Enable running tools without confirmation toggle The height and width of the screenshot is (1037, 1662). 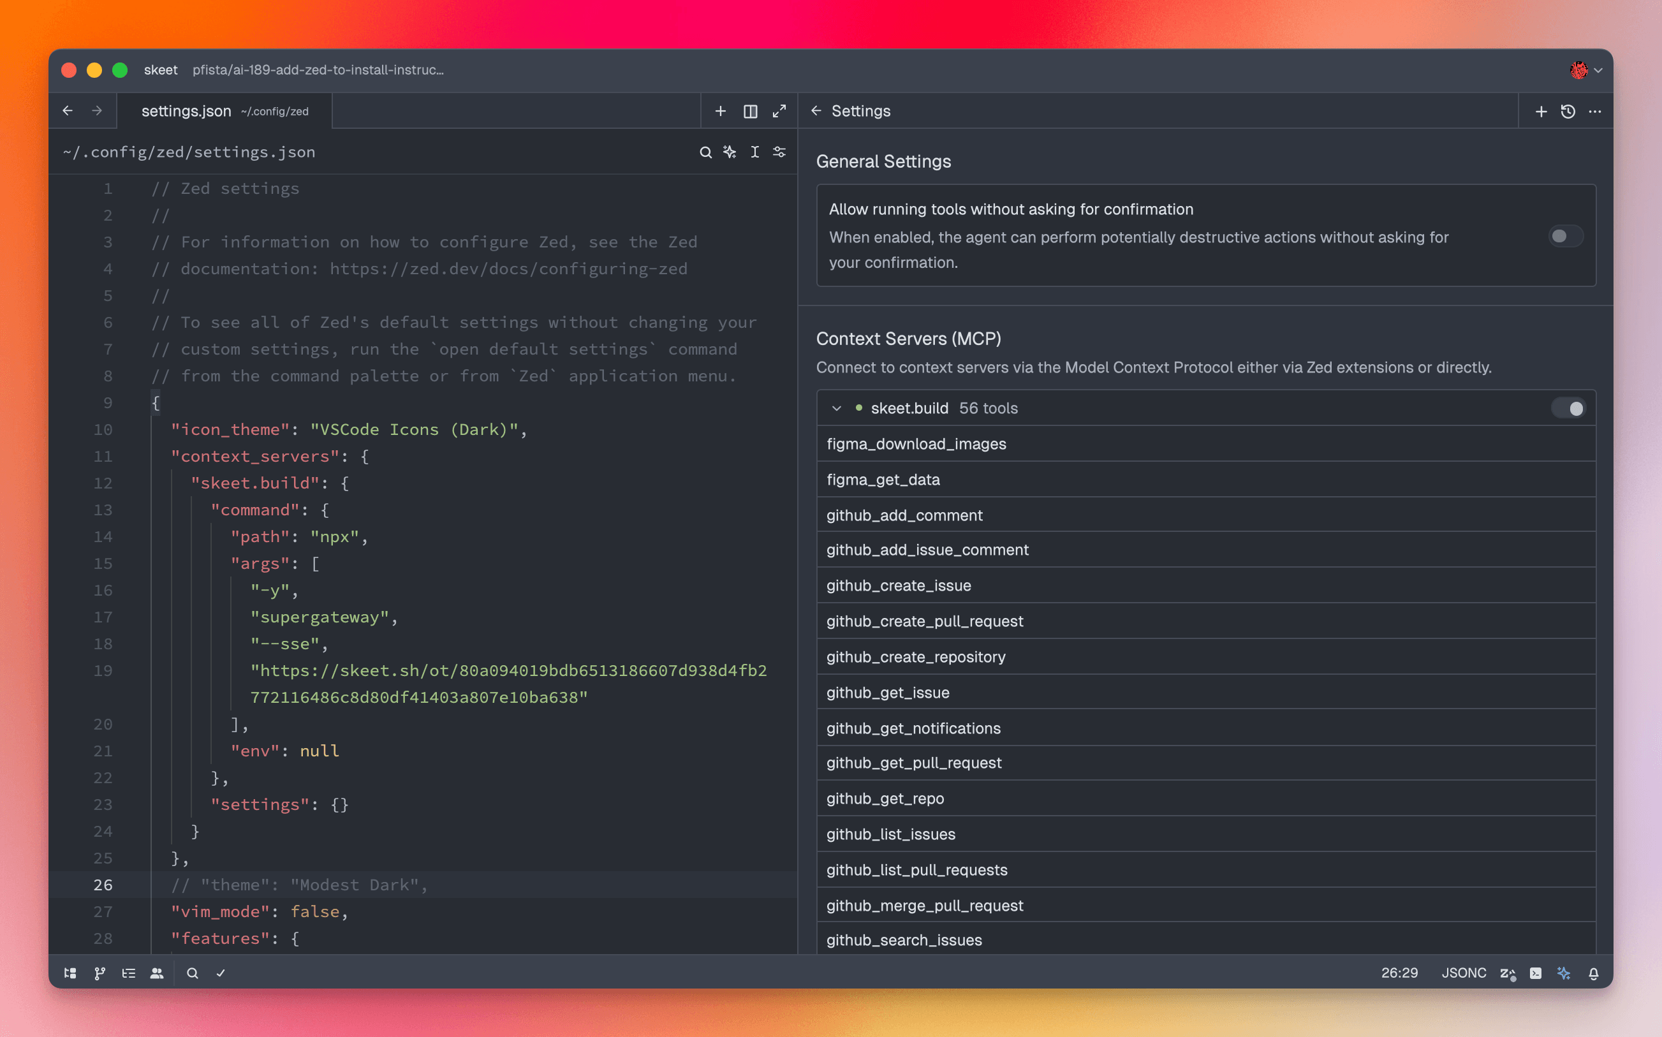click(1565, 236)
